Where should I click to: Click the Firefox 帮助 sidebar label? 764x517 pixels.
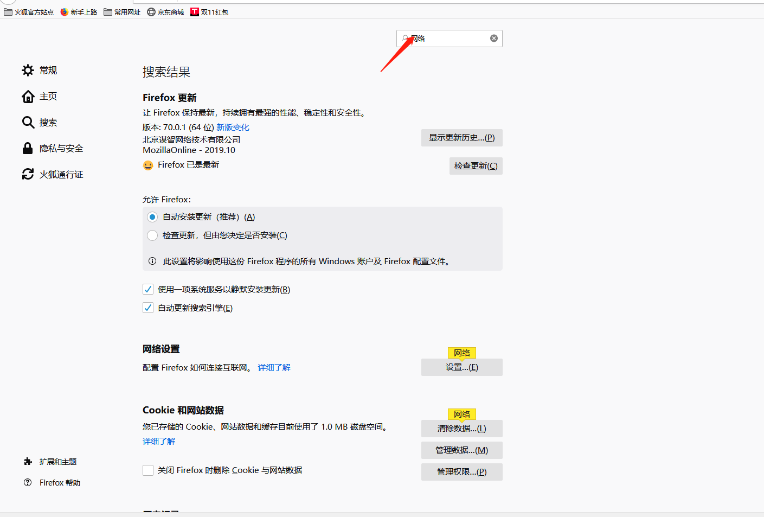click(60, 483)
